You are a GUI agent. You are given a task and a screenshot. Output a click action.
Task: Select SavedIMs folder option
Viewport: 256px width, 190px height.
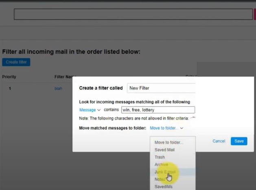(164, 187)
